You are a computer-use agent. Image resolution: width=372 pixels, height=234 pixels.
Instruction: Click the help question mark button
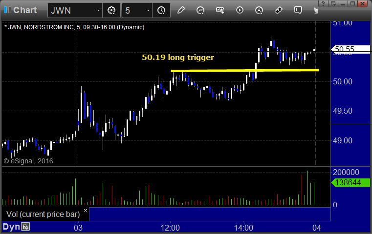click(x=323, y=3)
